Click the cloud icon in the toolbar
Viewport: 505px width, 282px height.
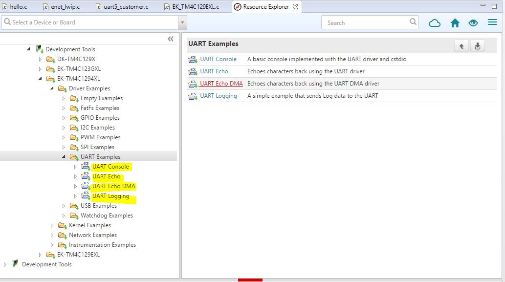tap(435, 23)
